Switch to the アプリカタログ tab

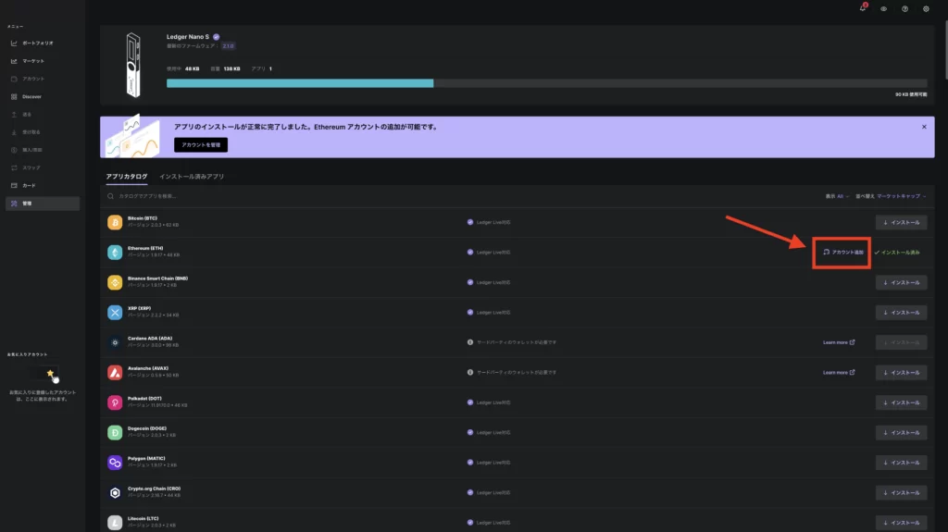pyautogui.click(x=126, y=177)
